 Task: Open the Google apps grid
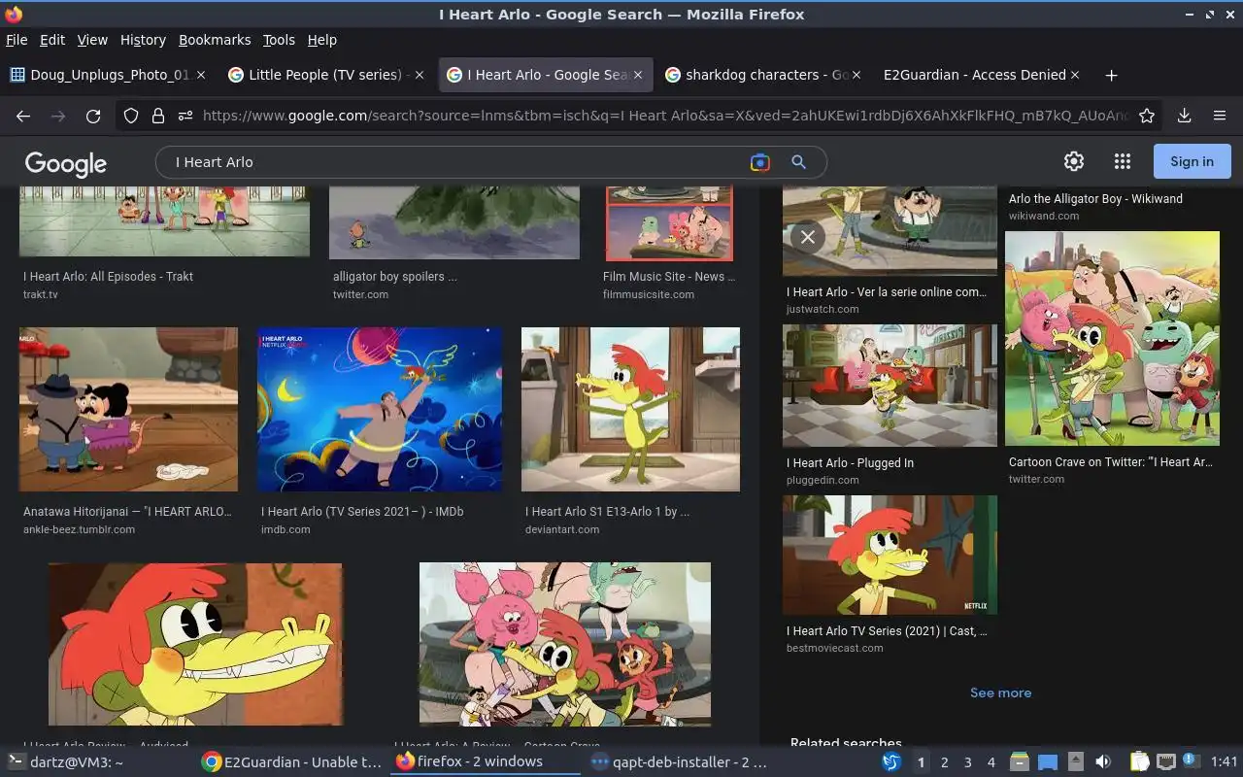coord(1123,161)
